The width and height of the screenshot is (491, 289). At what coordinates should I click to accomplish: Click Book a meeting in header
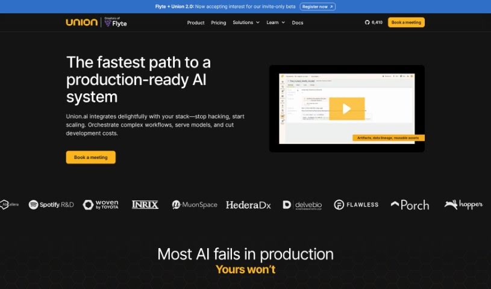[406, 22]
